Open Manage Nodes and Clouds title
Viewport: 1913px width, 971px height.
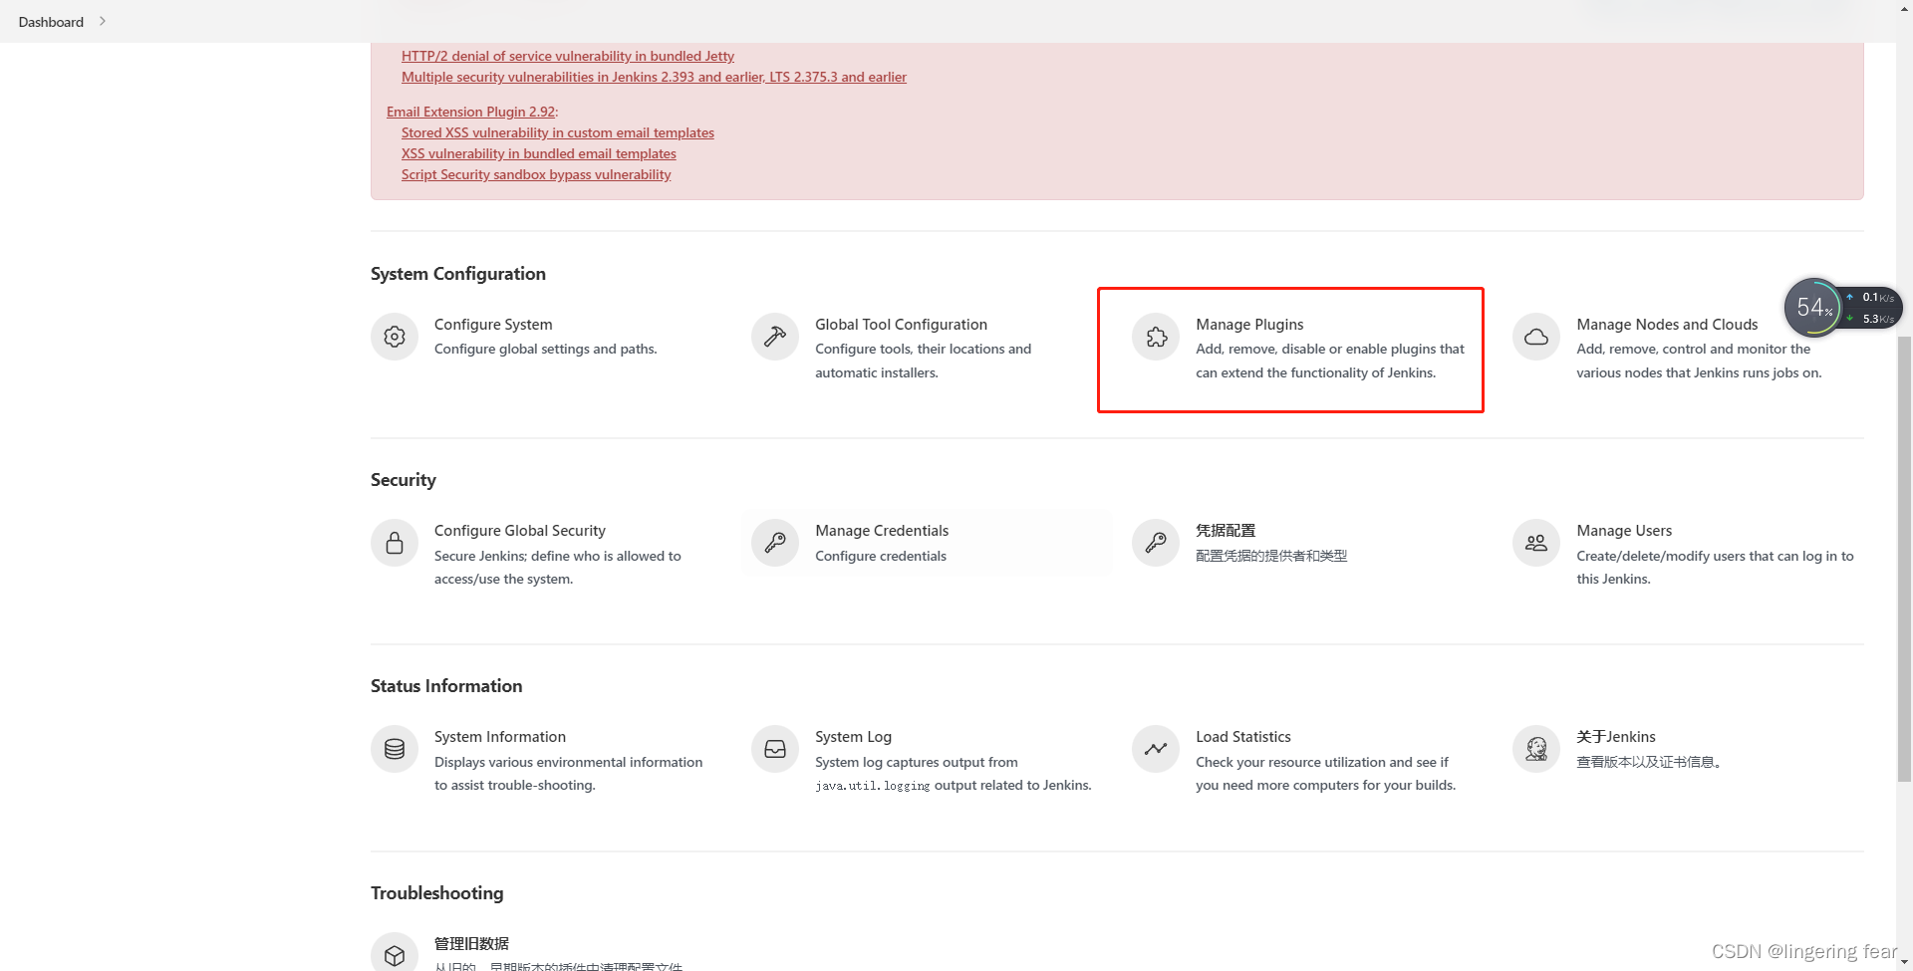click(1667, 325)
